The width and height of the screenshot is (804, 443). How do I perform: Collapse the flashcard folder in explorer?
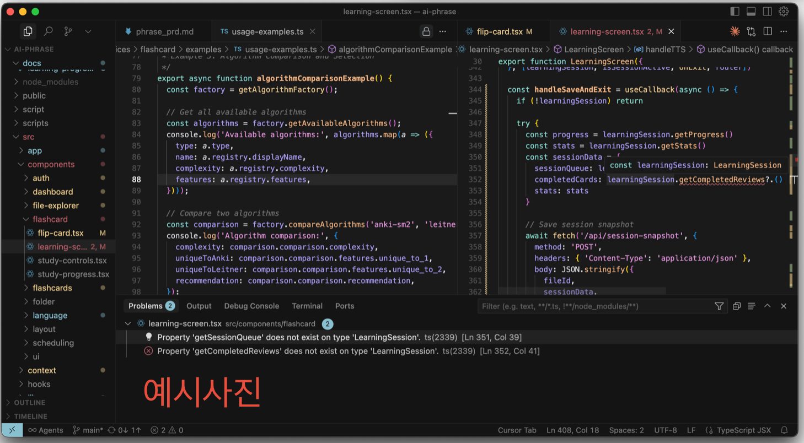[x=50, y=219]
